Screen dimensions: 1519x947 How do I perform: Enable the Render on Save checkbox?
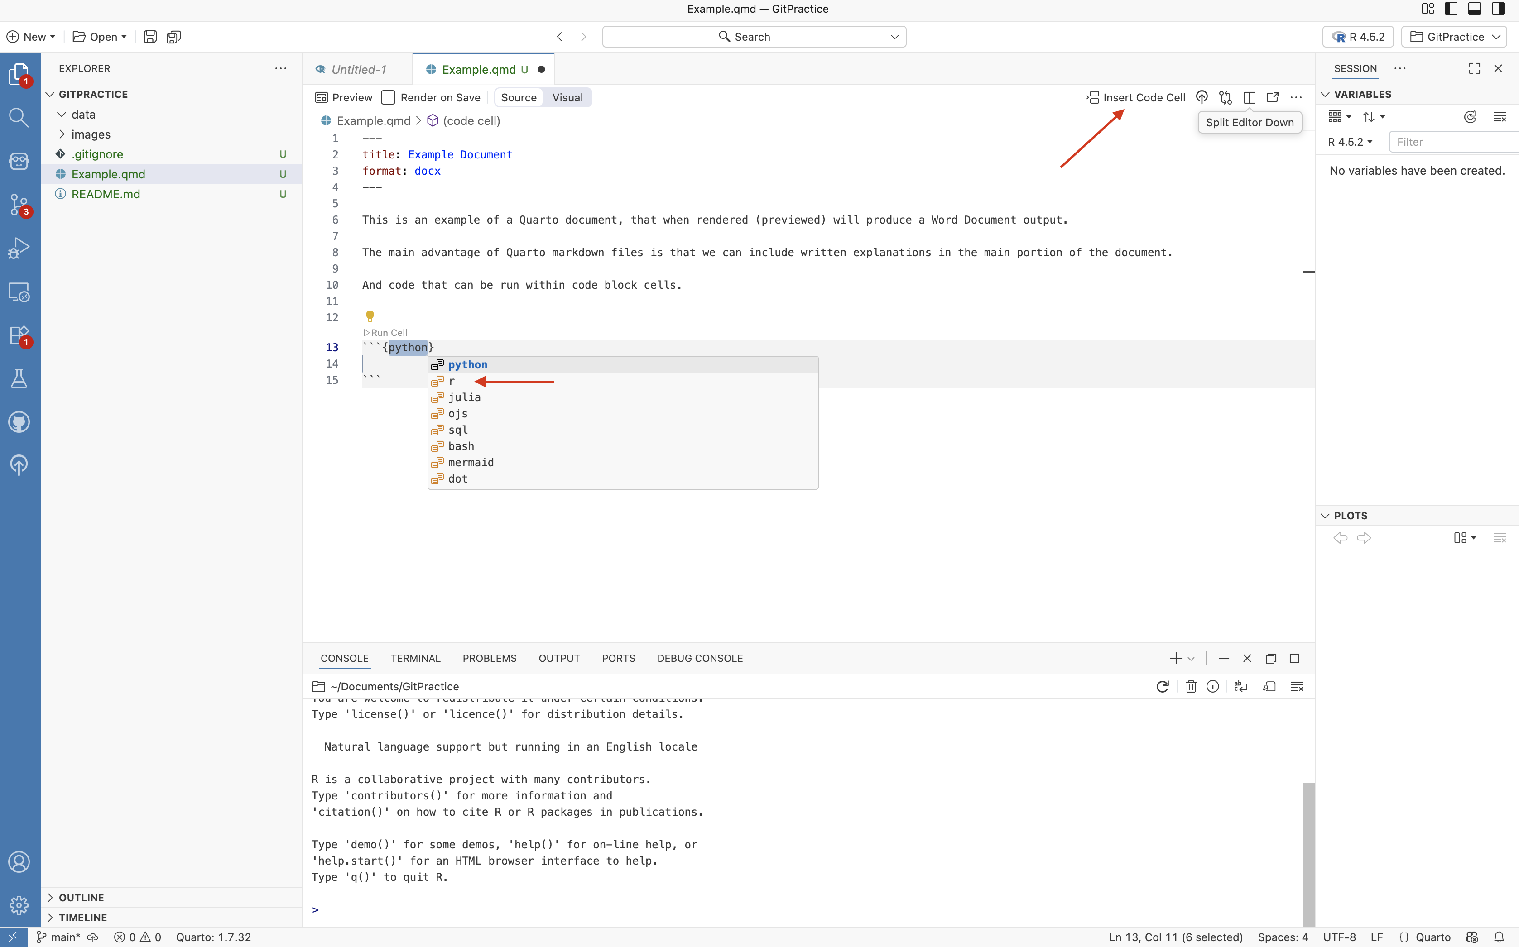click(x=389, y=98)
